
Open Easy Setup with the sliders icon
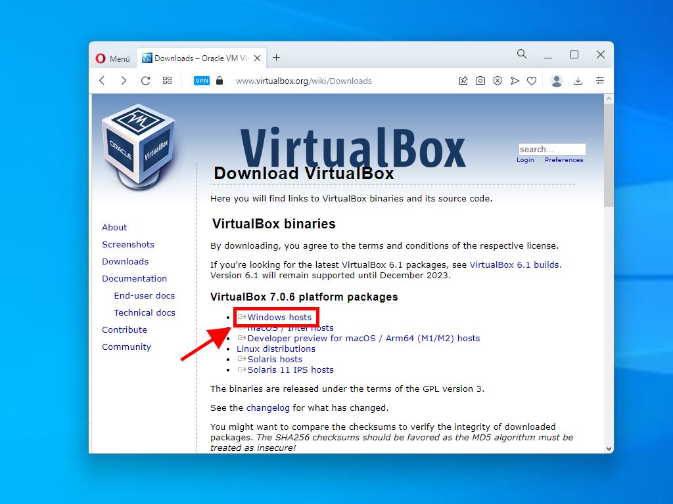tap(600, 80)
